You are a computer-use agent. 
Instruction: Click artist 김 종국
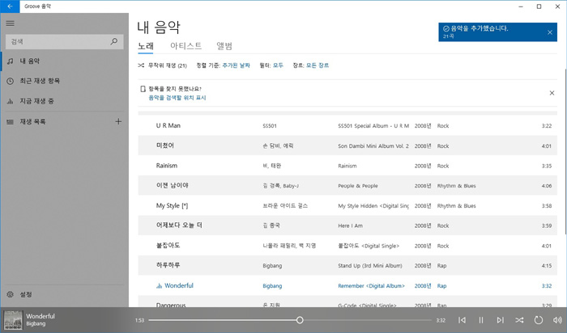271,226
